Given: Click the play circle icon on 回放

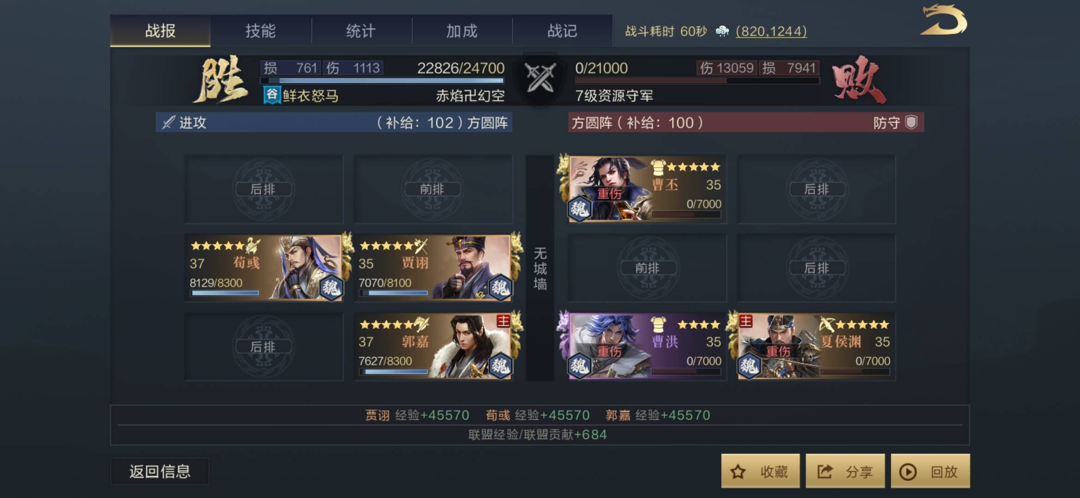Looking at the screenshot, I should tap(908, 472).
